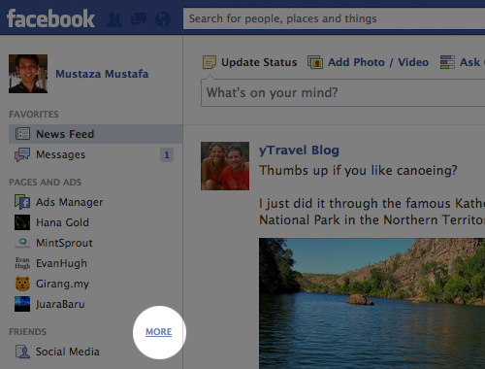Open Mustaza Mustafa profile link
This screenshot has height=369, width=485.
click(x=102, y=74)
